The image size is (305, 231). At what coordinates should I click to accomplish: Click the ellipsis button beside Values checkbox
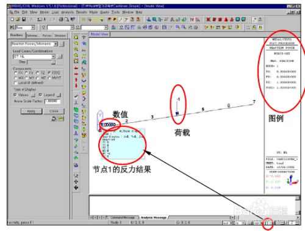tap(33, 95)
